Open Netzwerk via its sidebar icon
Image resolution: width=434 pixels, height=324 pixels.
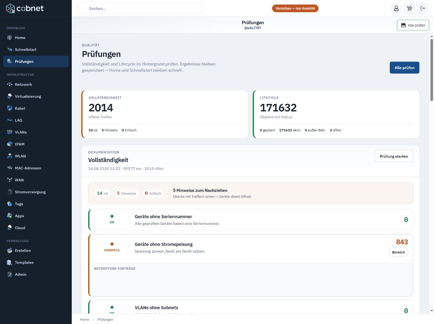(10, 85)
